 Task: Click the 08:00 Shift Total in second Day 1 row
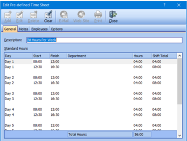click(157, 67)
